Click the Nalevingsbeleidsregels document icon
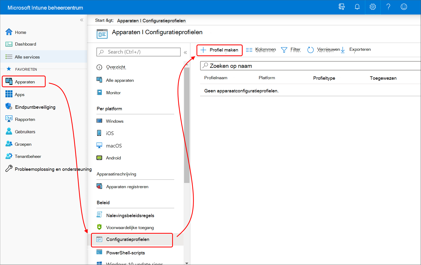This screenshot has width=421, height=265. tap(99, 215)
